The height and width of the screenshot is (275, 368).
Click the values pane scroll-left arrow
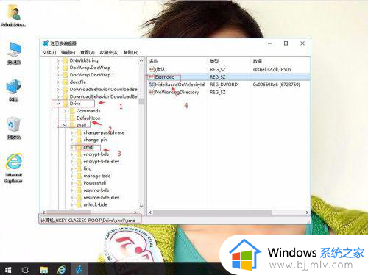(150, 213)
